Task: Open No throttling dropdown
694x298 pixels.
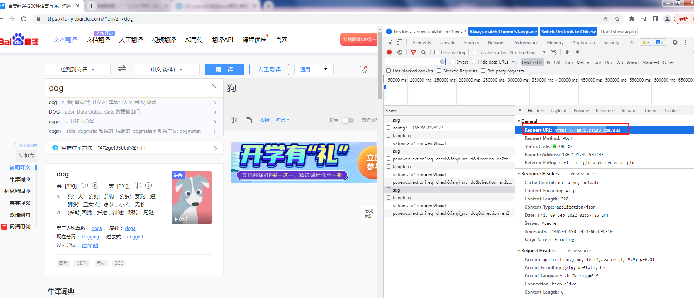Action: 528,52
